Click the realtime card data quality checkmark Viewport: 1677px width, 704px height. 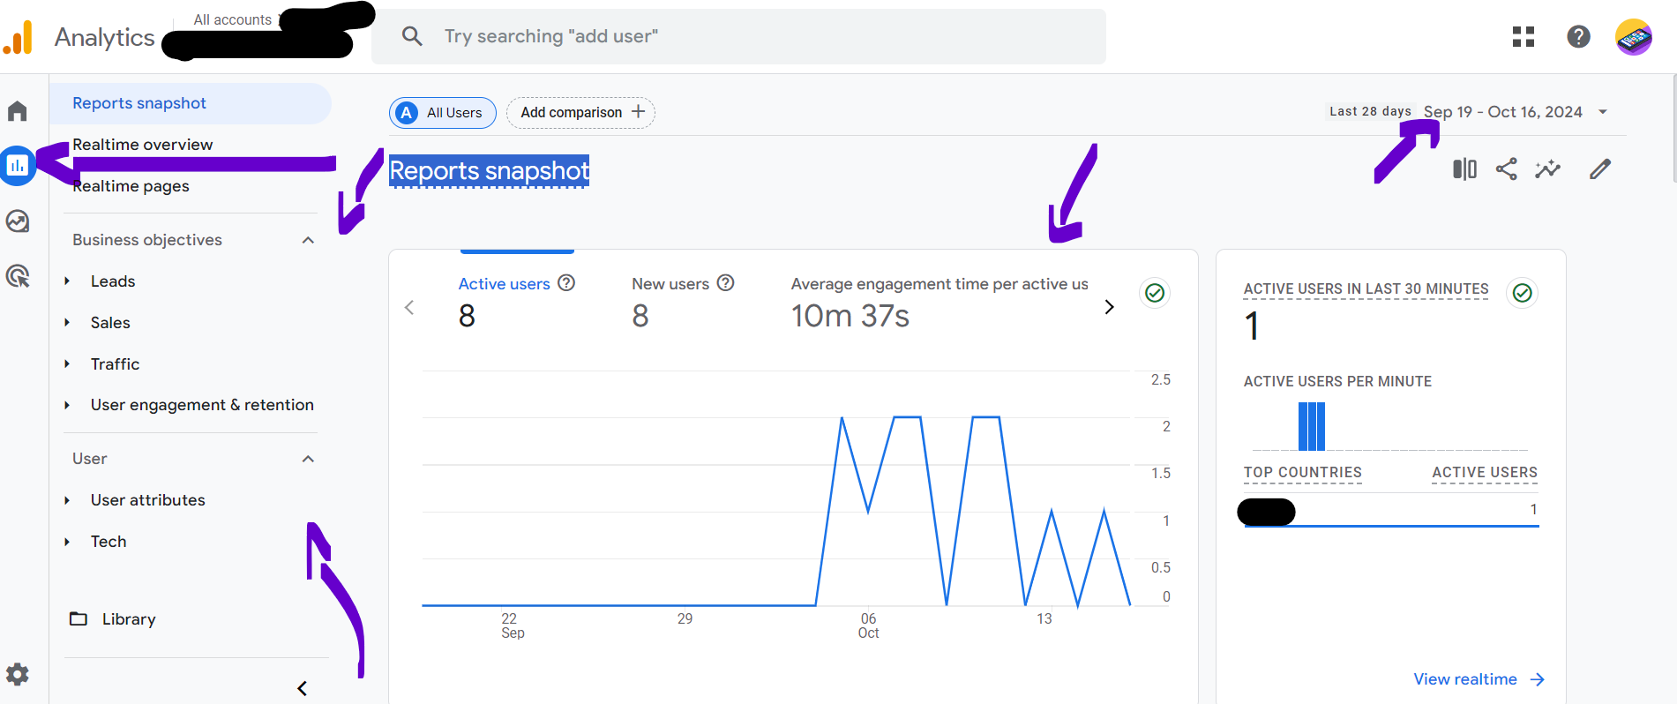coord(1522,293)
